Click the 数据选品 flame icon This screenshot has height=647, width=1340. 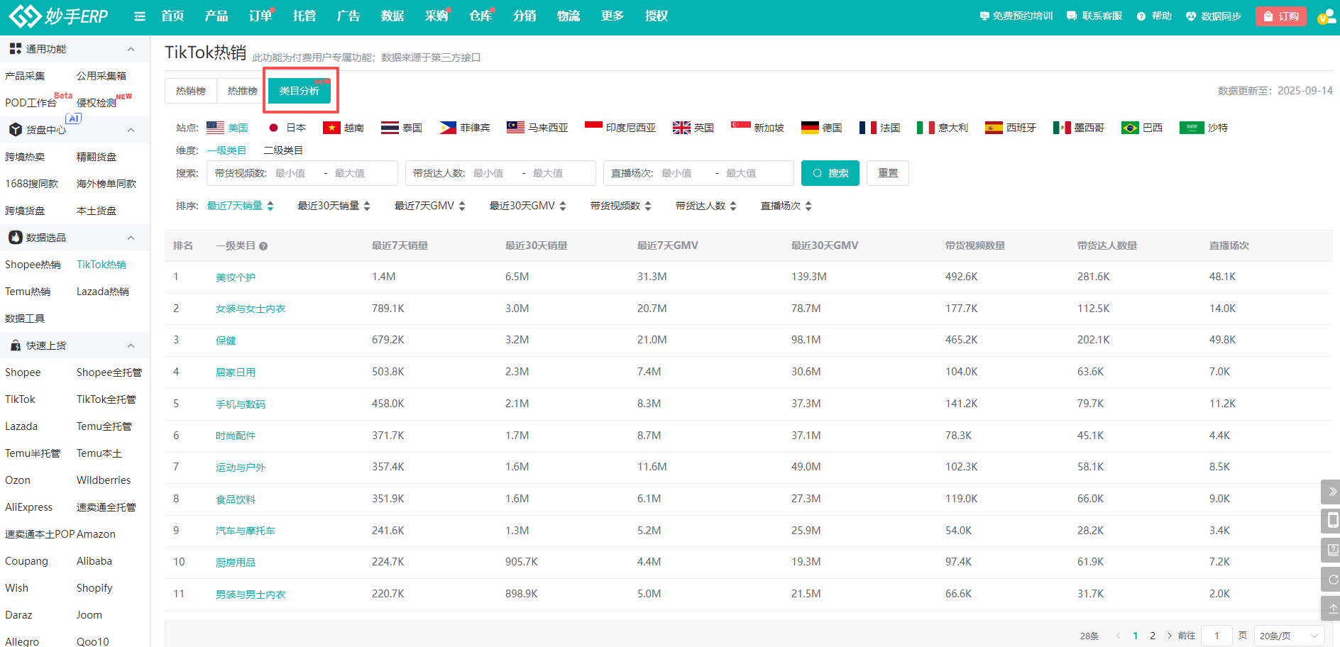(x=16, y=237)
